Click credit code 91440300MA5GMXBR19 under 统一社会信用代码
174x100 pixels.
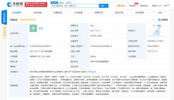[40, 46]
